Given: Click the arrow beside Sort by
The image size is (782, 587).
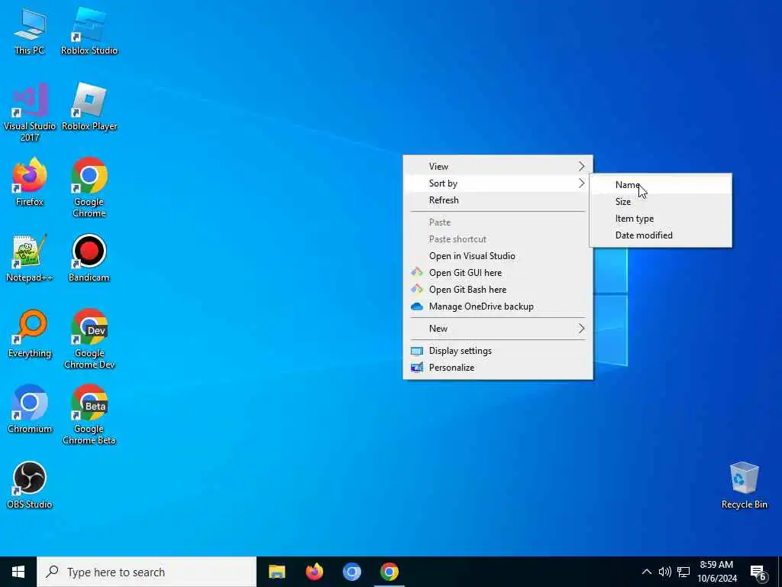Looking at the screenshot, I should pos(581,183).
